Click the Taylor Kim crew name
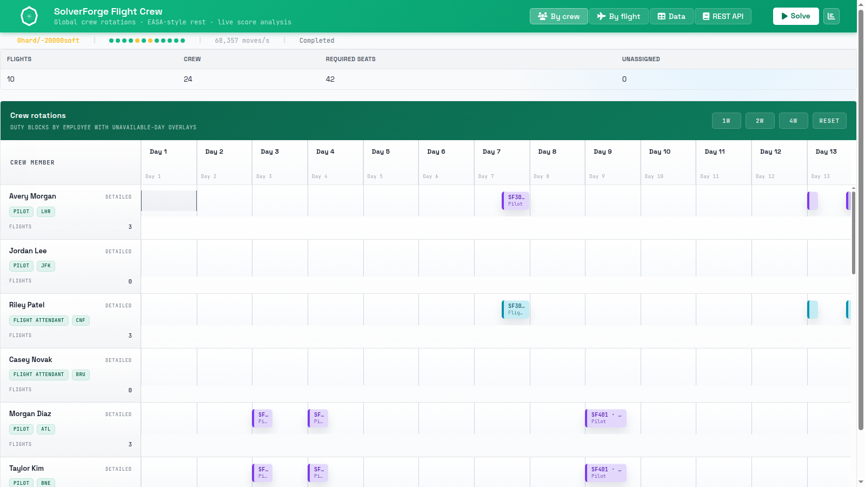The width and height of the screenshot is (865, 487). tap(26, 469)
